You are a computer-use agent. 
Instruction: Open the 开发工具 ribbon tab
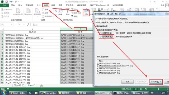point(69,5)
